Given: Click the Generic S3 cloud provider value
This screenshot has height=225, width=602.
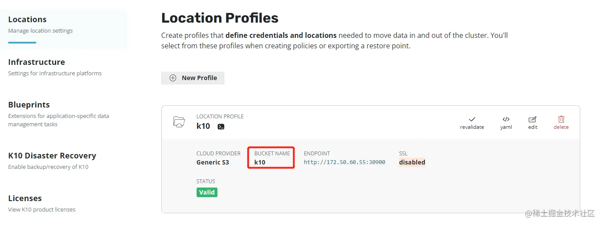Looking at the screenshot, I should point(213,162).
